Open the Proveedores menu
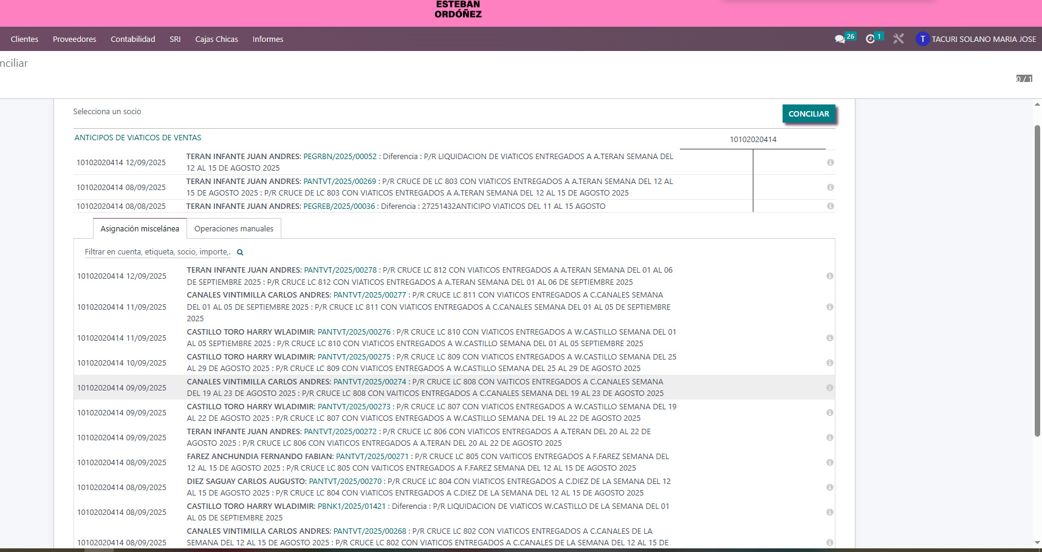 pos(74,39)
